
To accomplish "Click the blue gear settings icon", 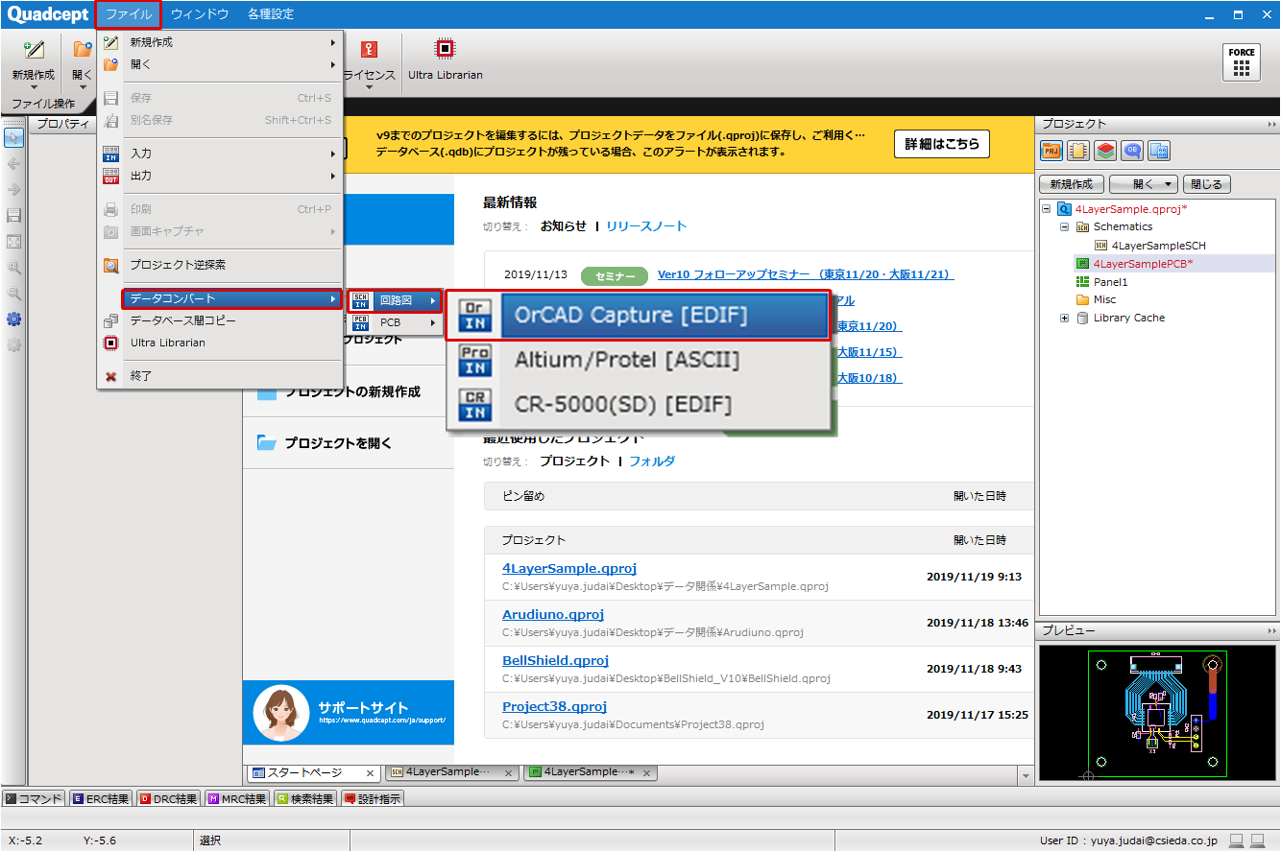I will 13,319.
